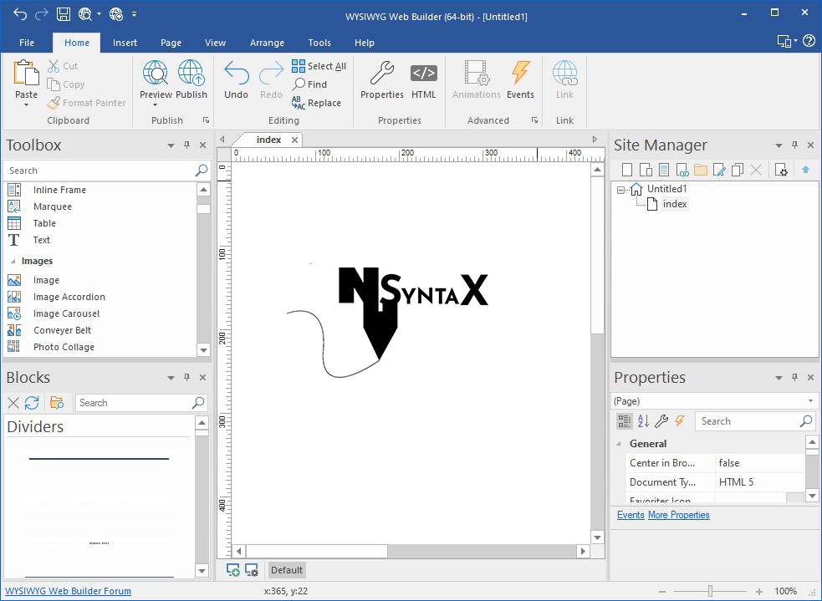Click Site Manager edit page icon
822x601 pixels.
(x=719, y=170)
